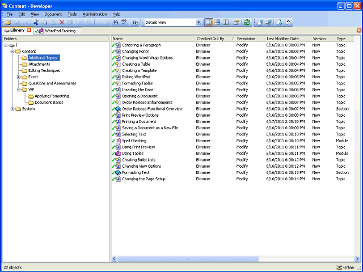The image size is (363, 272).
Task: Click the Check In All documents icon
Action: click(x=269, y=23)
